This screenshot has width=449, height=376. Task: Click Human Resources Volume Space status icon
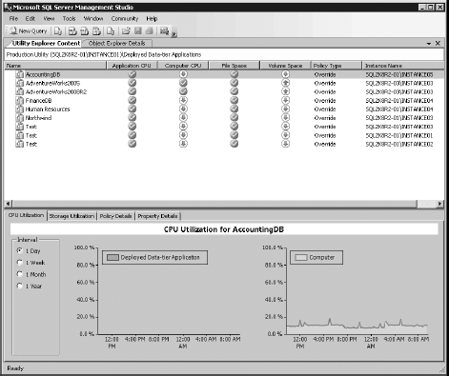[x=286, y=109]
